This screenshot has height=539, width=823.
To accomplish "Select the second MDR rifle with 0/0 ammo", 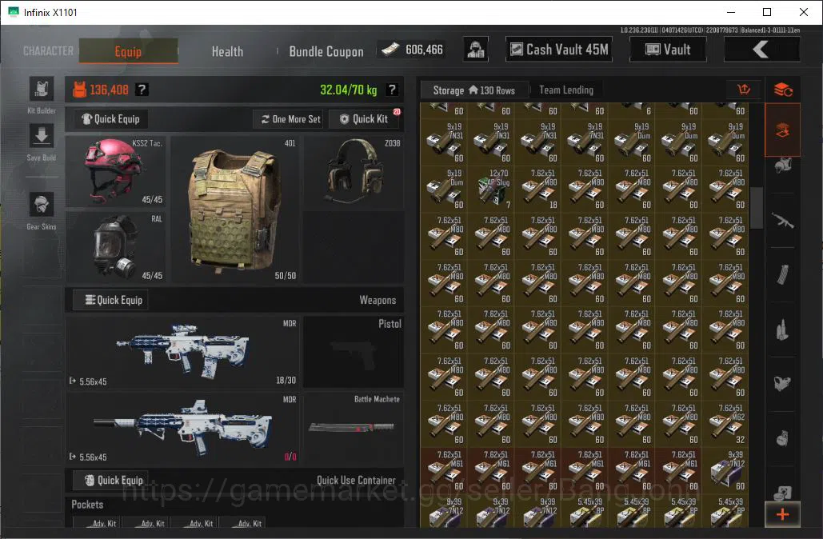I will pos(182,427).
